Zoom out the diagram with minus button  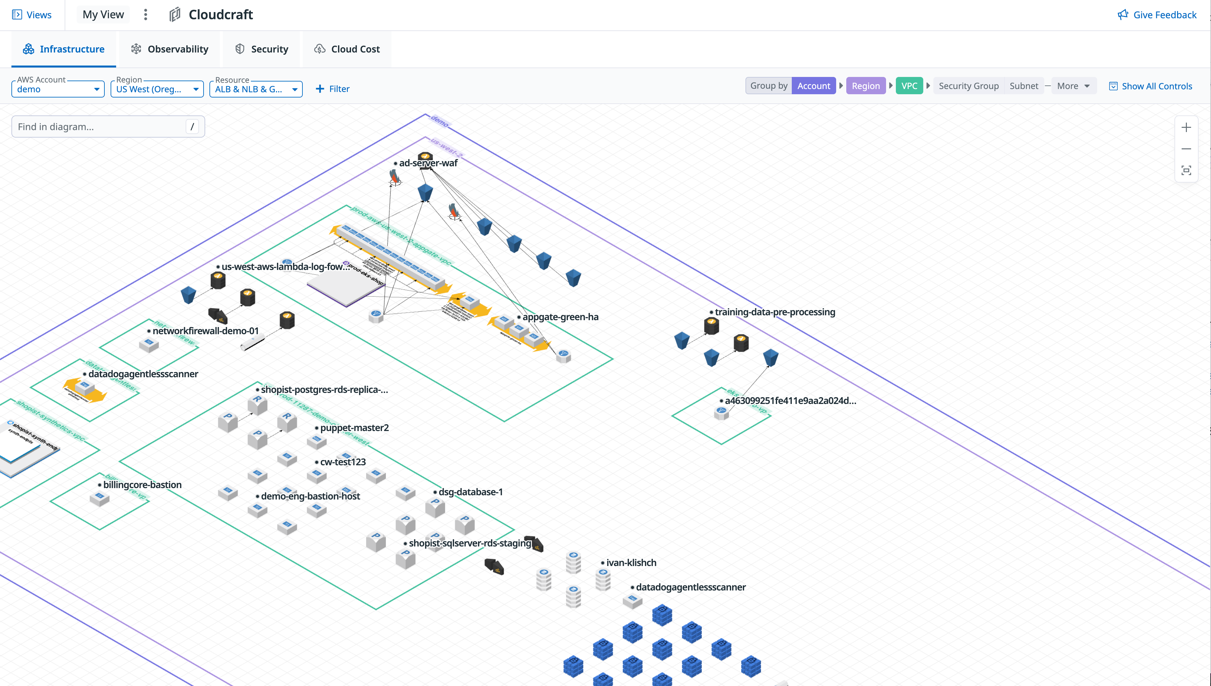1186,149
